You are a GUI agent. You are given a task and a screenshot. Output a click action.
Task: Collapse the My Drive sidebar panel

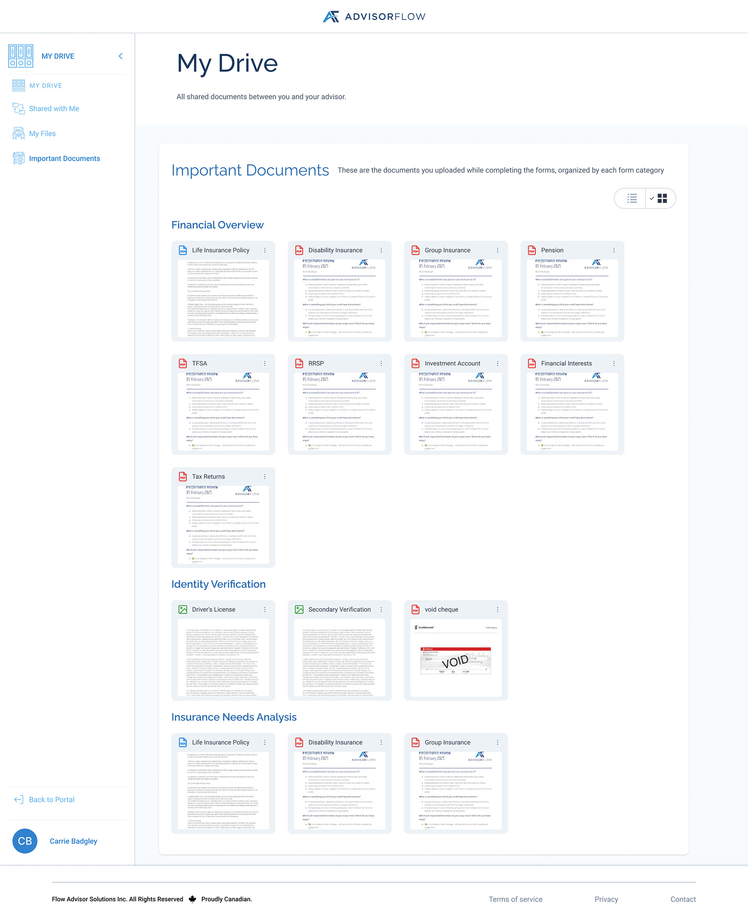click(121, 56)
